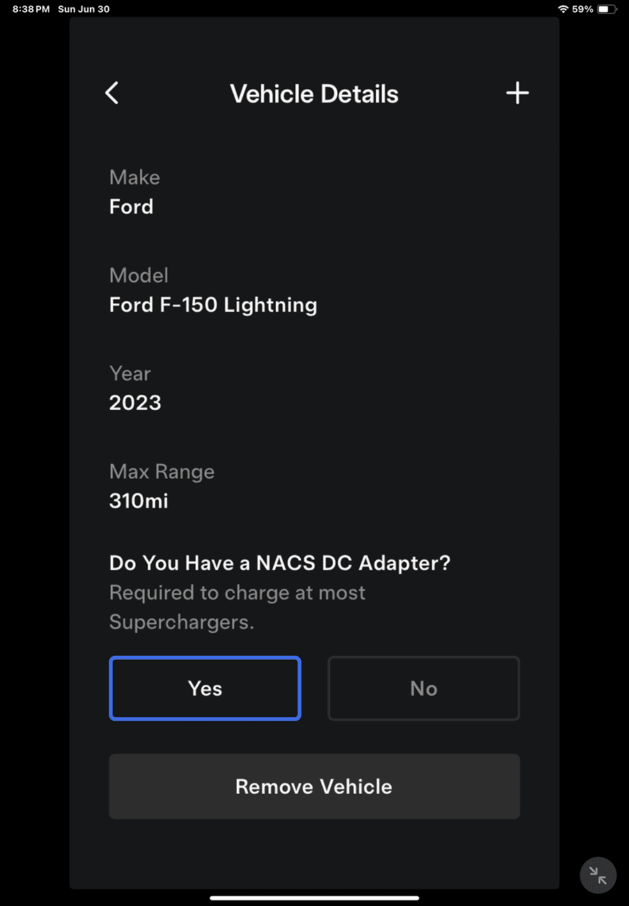Image resolution: width=629 pixels, height=906 pixels.
Task: Tap the Year value 2023
Action: pyautogui.click(x=135, y=403)
